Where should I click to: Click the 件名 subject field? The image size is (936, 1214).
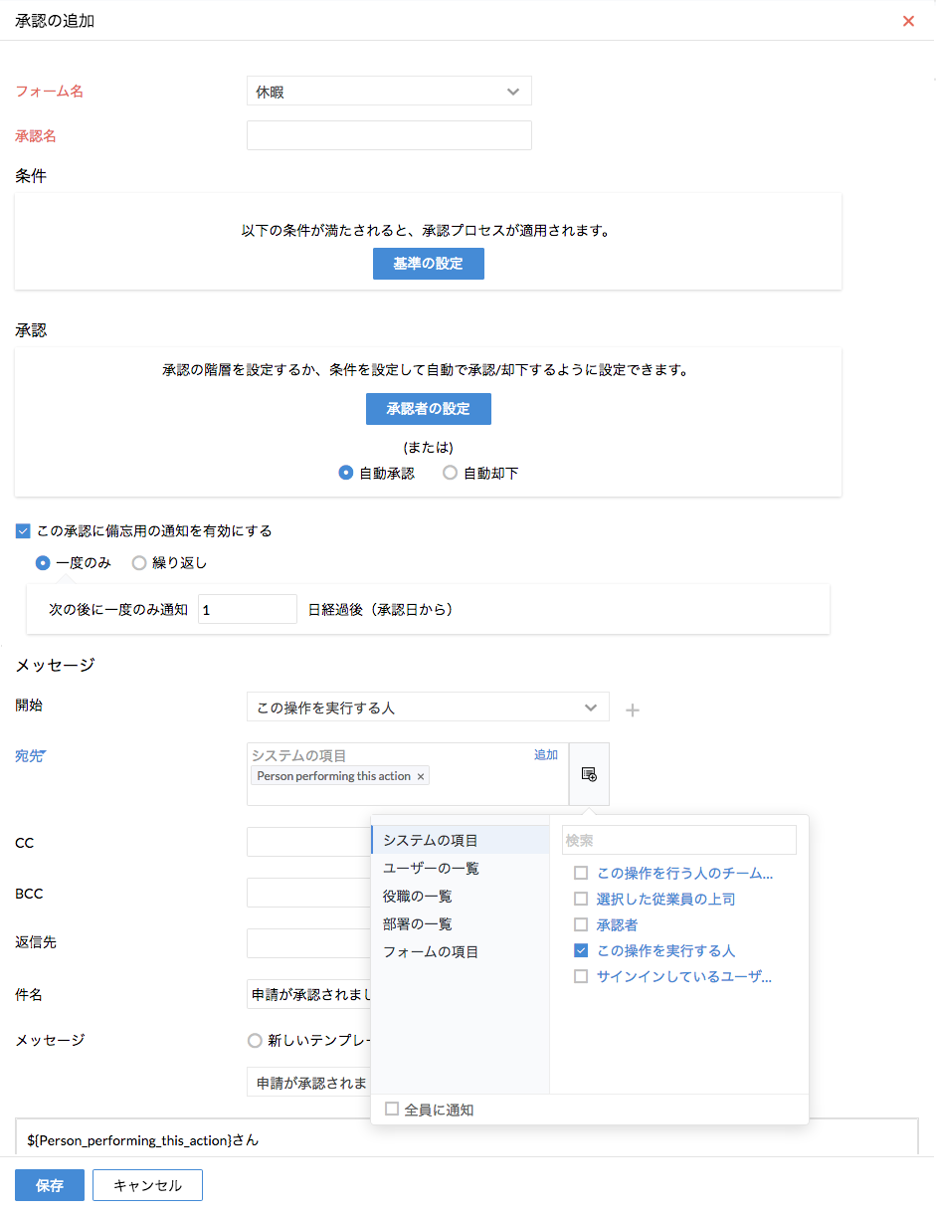[x=308, y=994]
